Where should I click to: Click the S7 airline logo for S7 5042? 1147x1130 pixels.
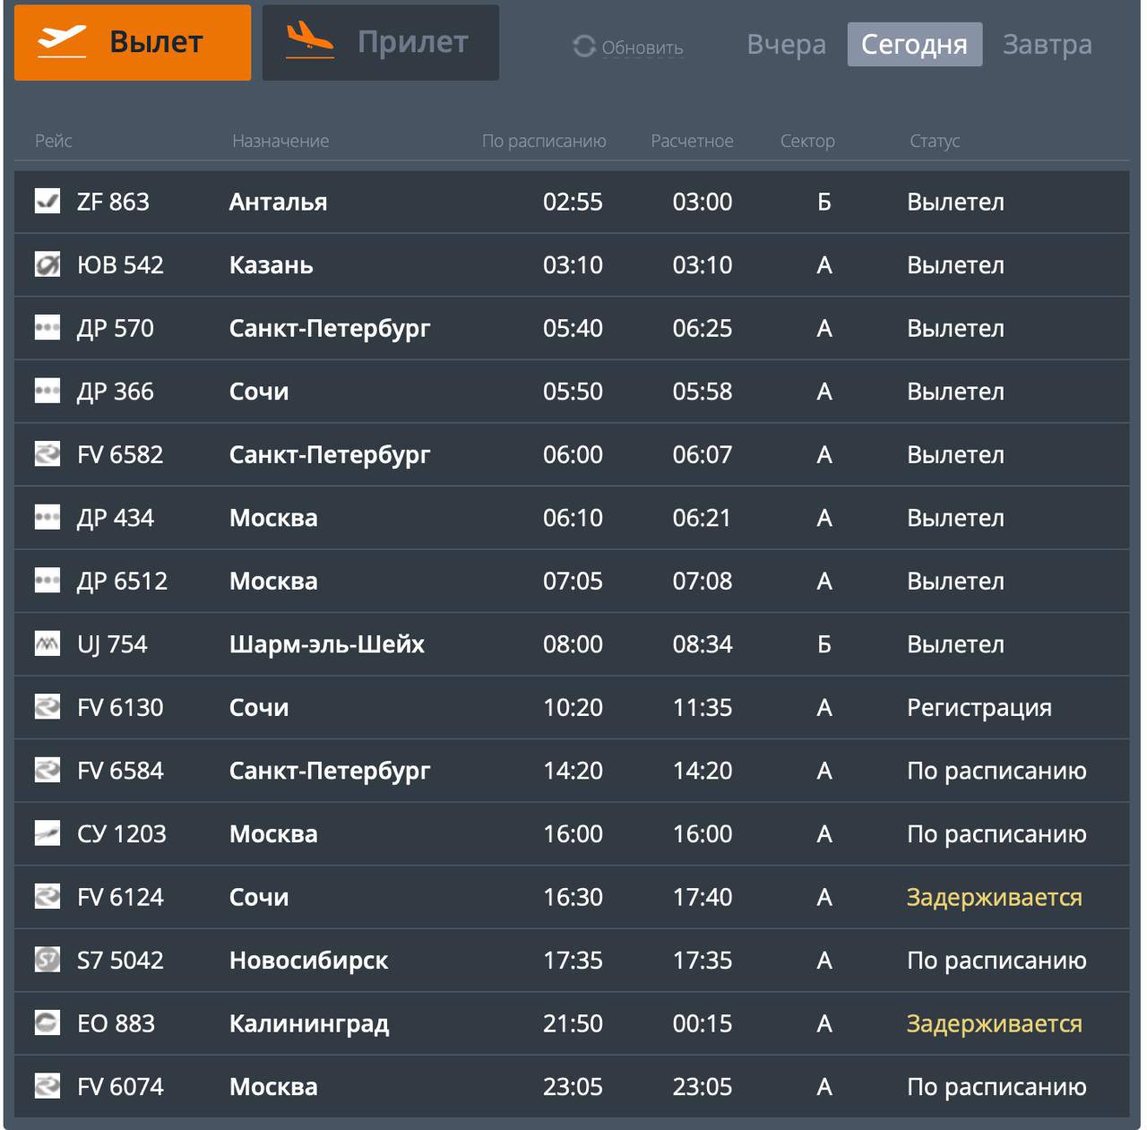pyautogui.click(x=47, y=960)
